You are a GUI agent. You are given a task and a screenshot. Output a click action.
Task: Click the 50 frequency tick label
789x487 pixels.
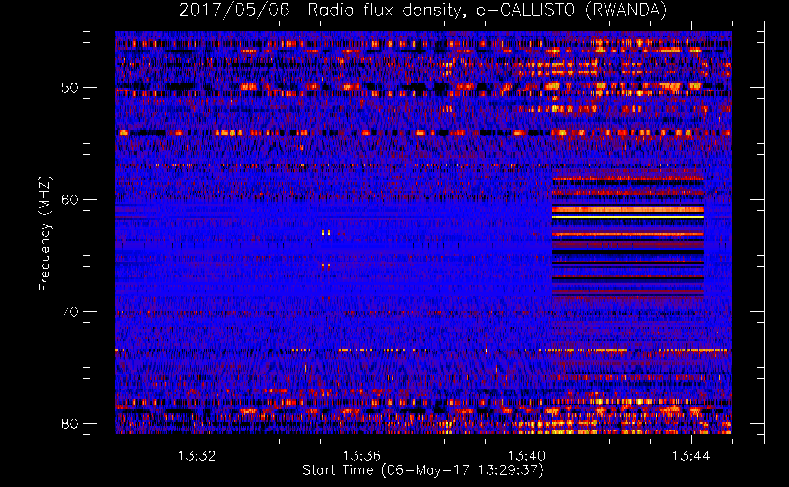[70, 88]
